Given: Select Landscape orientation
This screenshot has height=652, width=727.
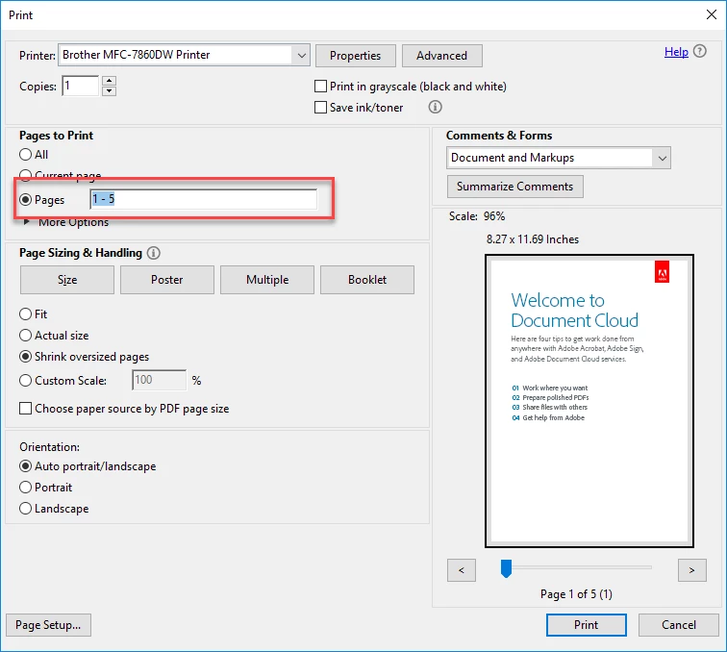Looking at the screenshot, I should [26, 509].
